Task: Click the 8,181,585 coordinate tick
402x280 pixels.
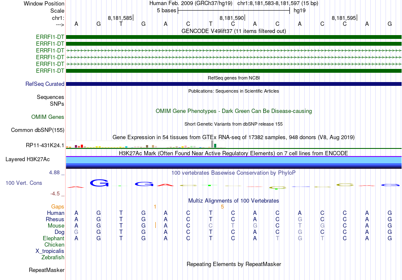Action: coord(120,18)
